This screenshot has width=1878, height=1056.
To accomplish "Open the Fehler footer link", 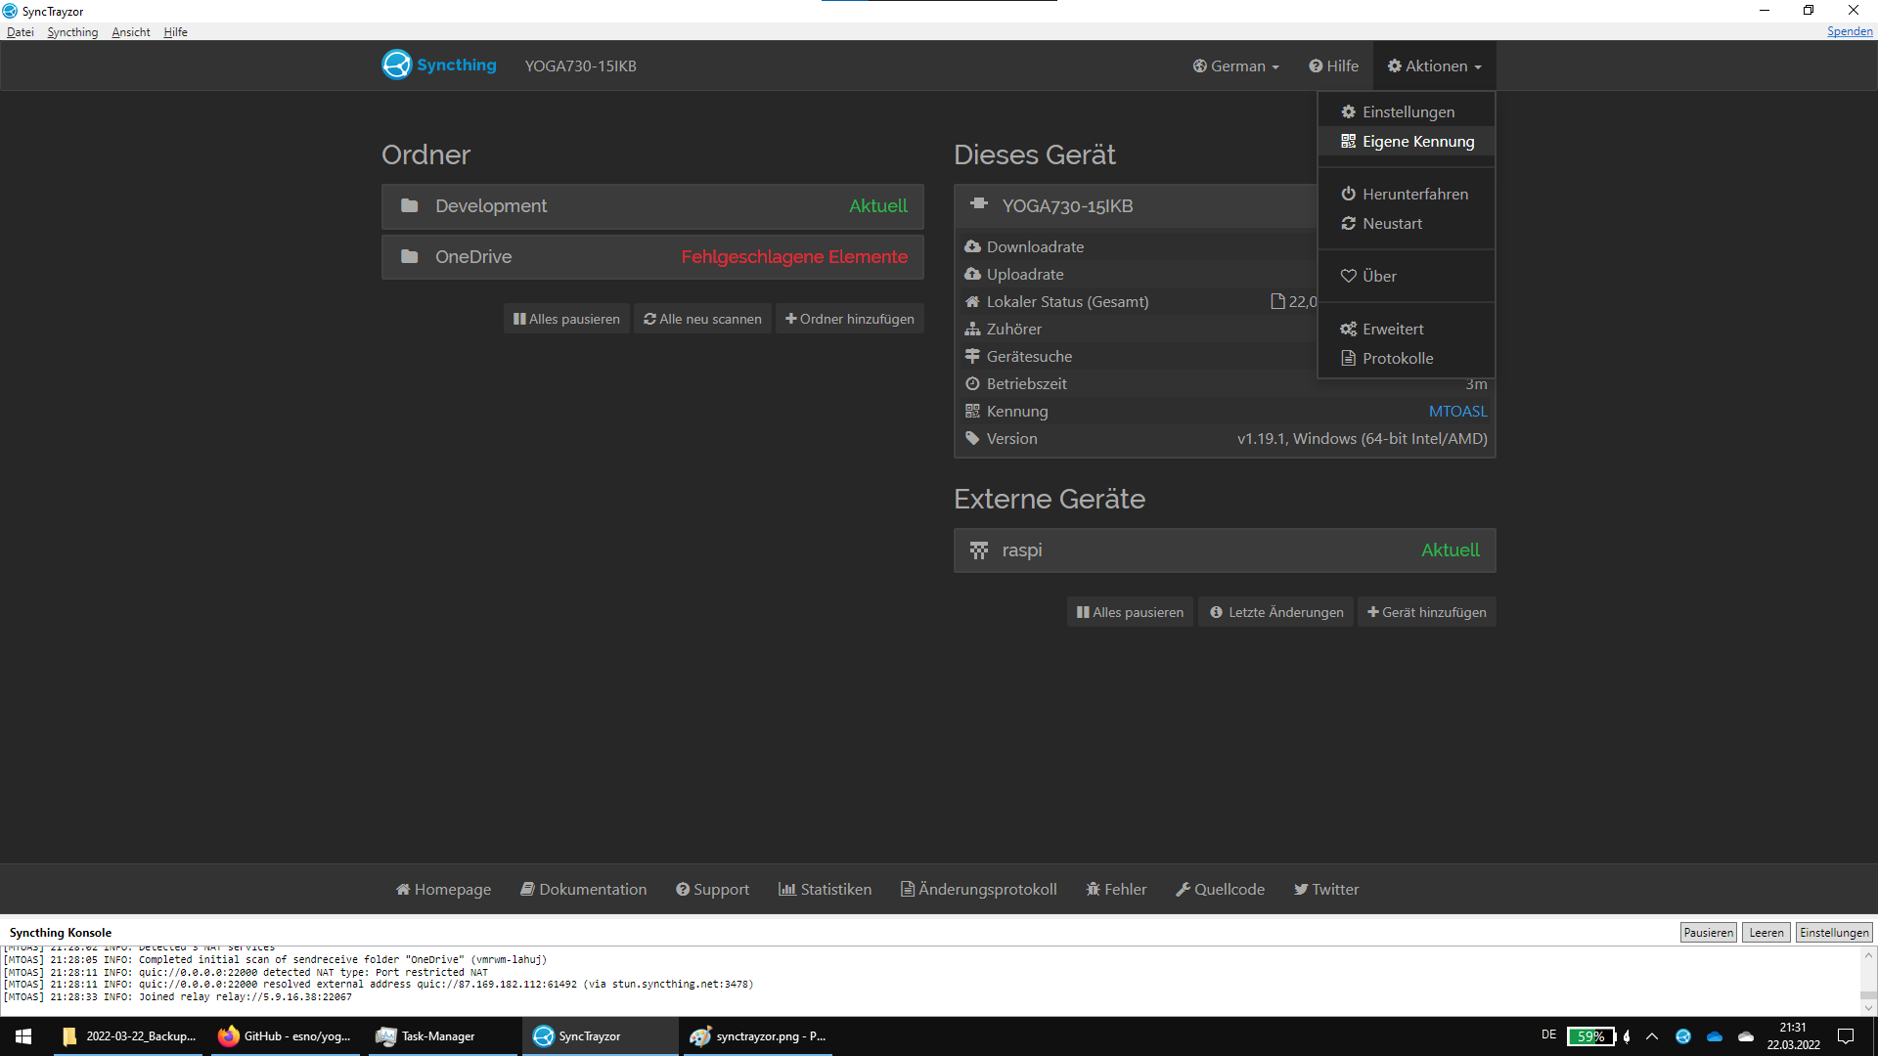I will click(1116, 889).
